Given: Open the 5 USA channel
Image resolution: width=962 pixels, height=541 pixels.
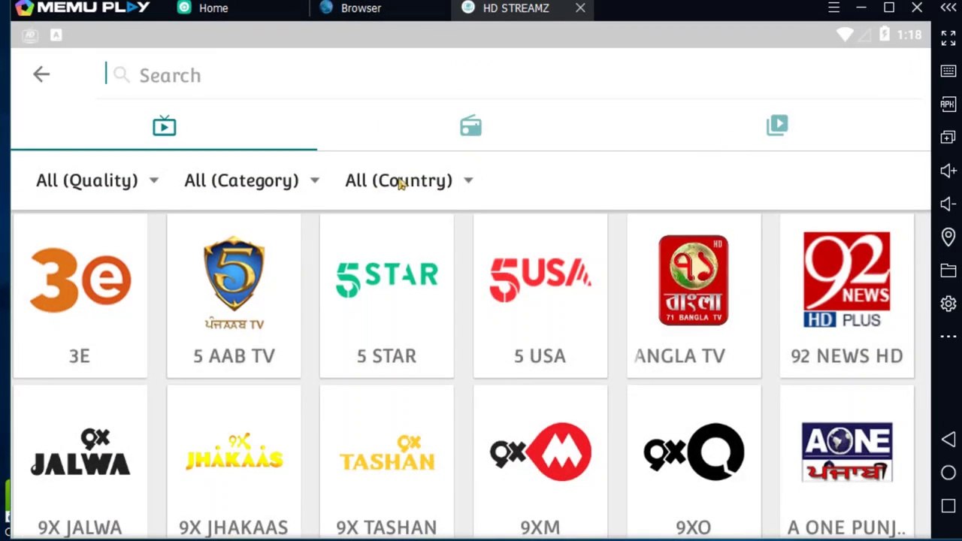Looking at the screenshot, I should pyautogui.click(x=540, y=295).
